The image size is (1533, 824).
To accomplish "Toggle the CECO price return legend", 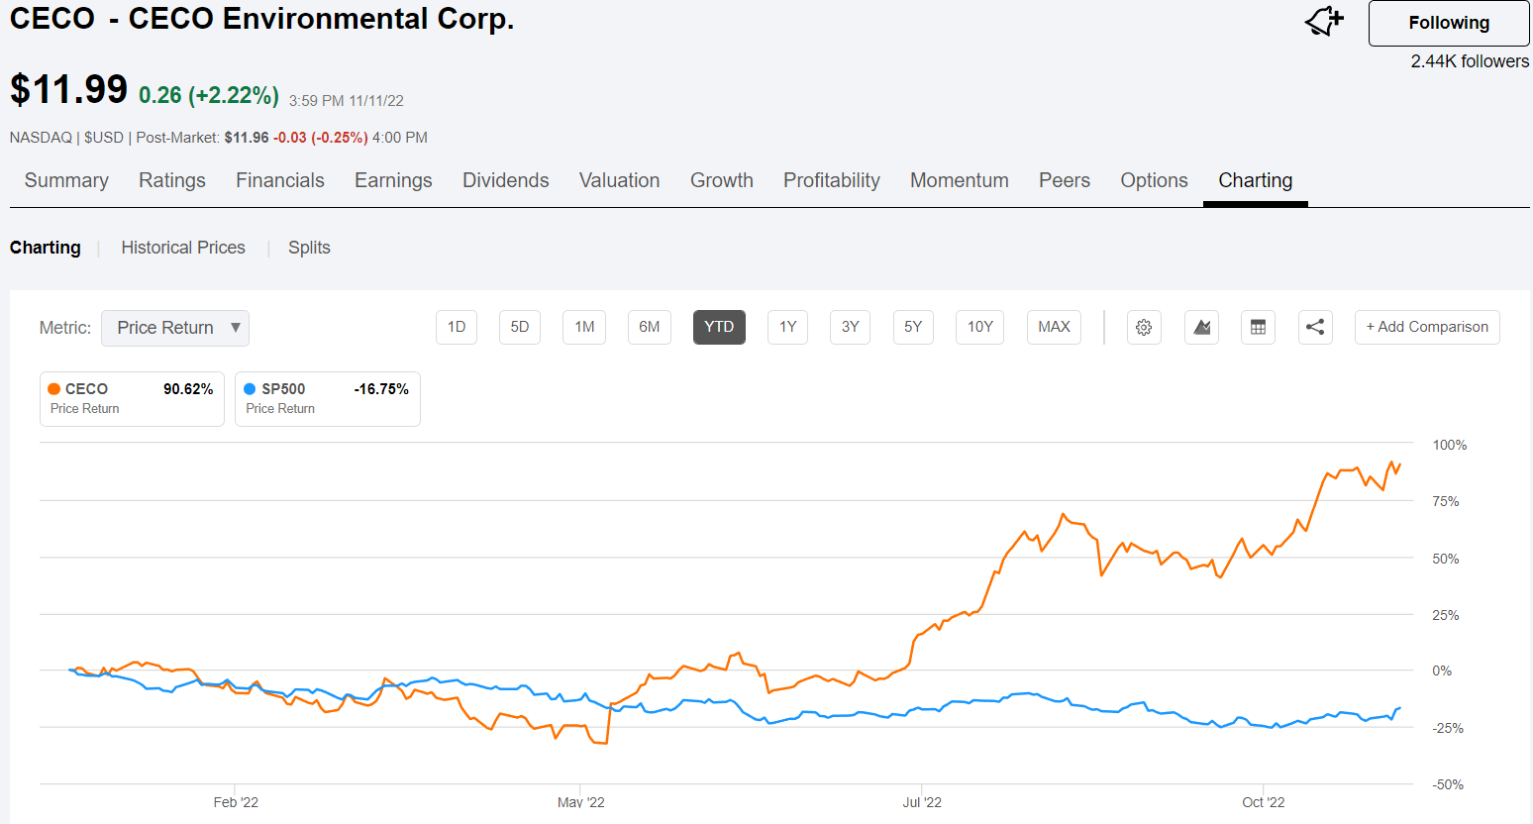I will [x=132, y=399].
